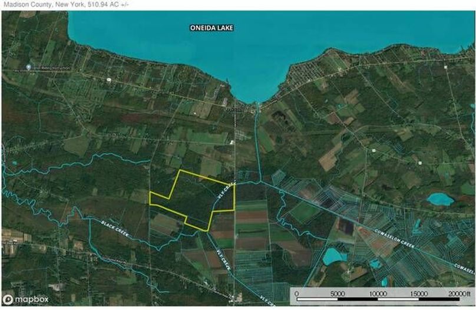Click the route shield east of the lake inlet
The height and width of the screenshot is (310, 476).
tap(373, 150)
